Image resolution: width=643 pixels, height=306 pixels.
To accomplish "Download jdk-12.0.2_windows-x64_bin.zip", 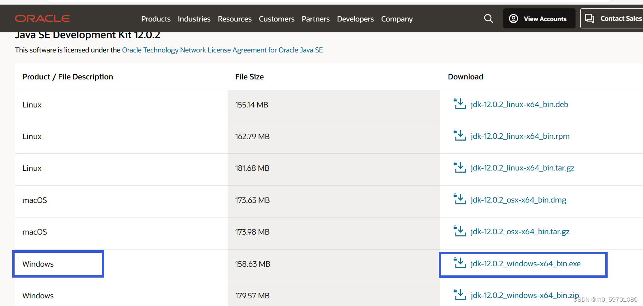I will coord(525,295).
